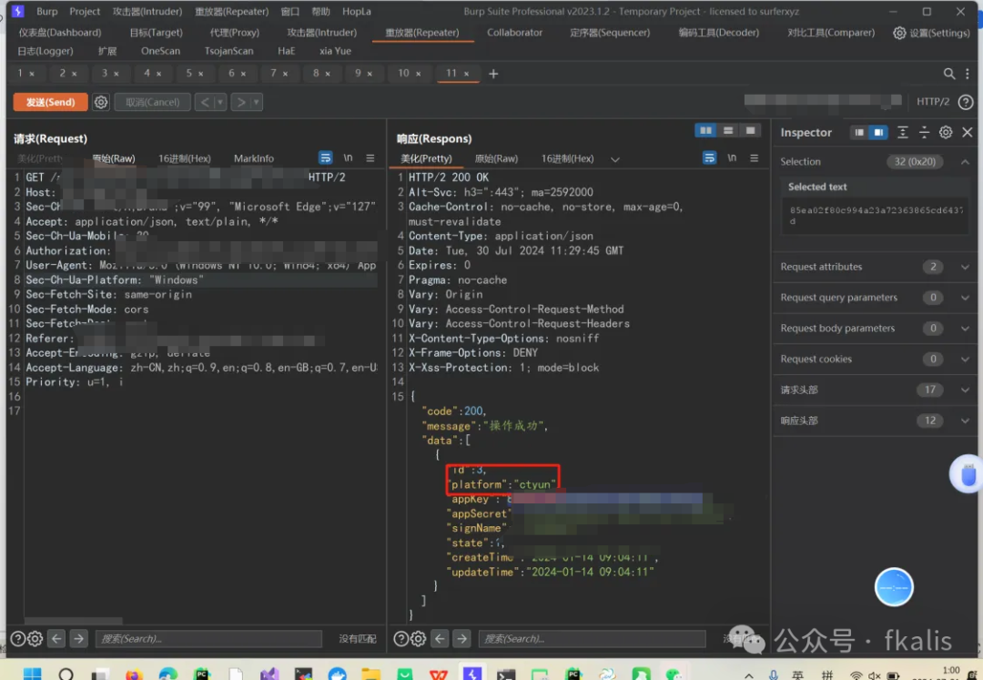Toggle word wrap in Response pane

click(709, 157)
